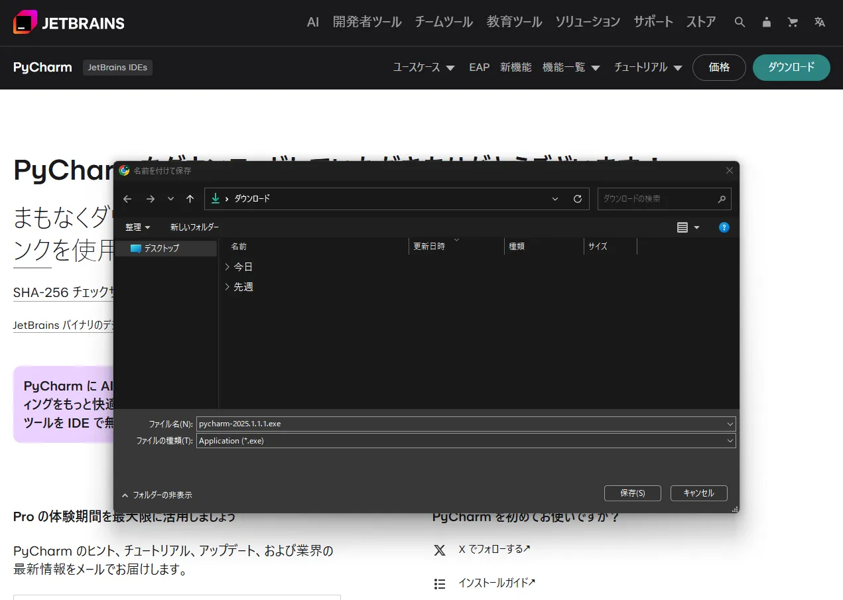Open the view options dropdown arrow
Viewport: 843px width, 600px height.
click(x=696, y=227)
